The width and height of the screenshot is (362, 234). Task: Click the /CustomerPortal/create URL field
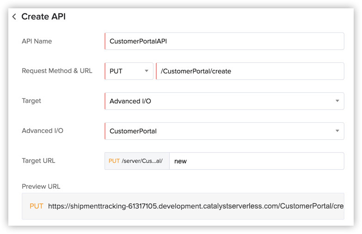coord(250,71)
